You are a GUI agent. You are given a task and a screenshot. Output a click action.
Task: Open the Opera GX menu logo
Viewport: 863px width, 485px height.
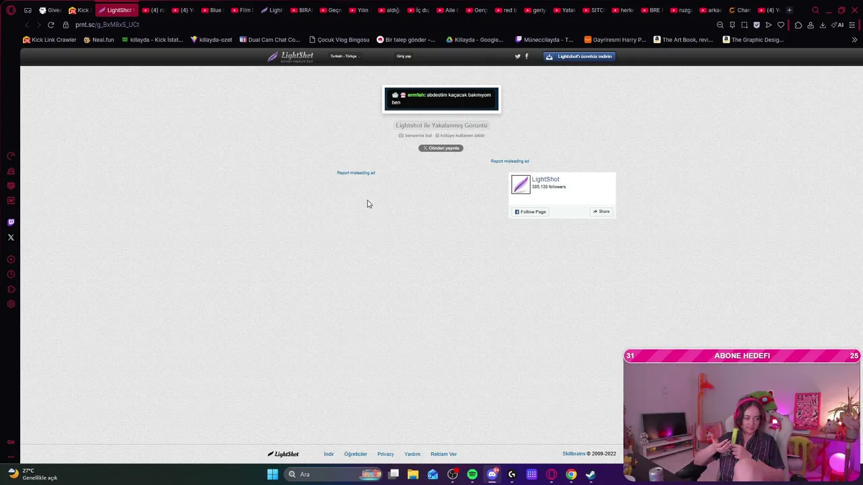click(11, 10)
